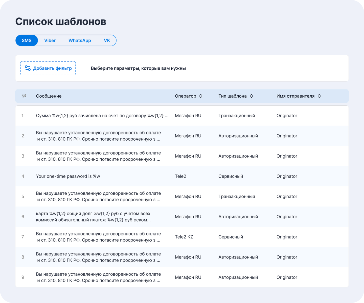Sort templates by Тип шаблона arrows

click(251, 96)
